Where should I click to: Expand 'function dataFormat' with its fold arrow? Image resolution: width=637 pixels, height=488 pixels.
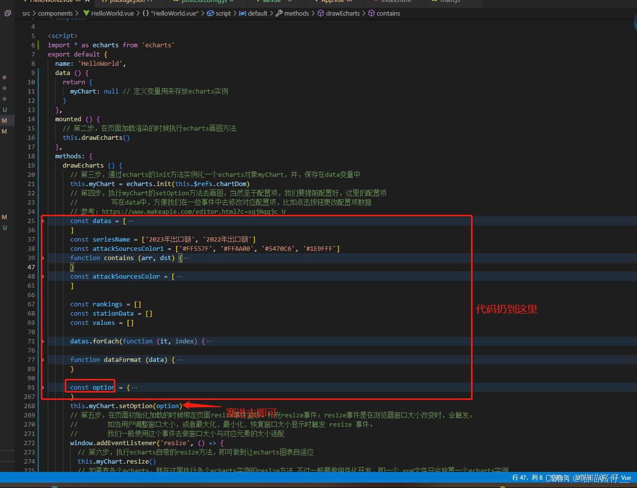[43, 360]
